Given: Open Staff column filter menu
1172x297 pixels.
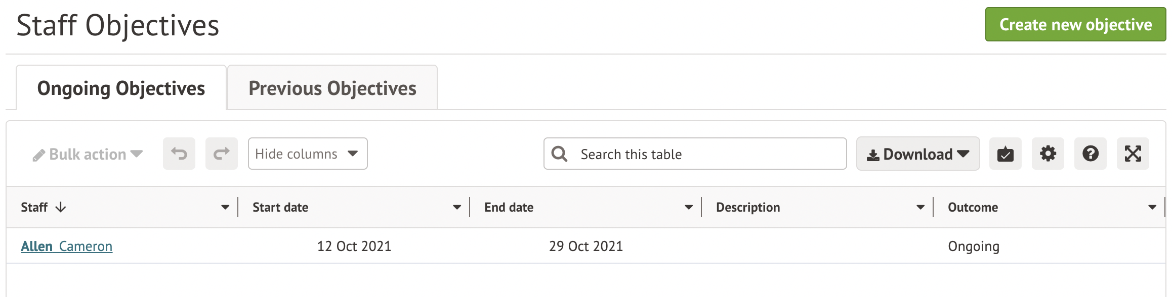Looking at the screenshot, I should (x=225, y=207).
